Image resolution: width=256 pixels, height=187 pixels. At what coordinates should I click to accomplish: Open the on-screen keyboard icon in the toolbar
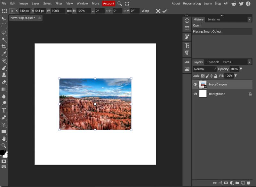coord(4,167)
